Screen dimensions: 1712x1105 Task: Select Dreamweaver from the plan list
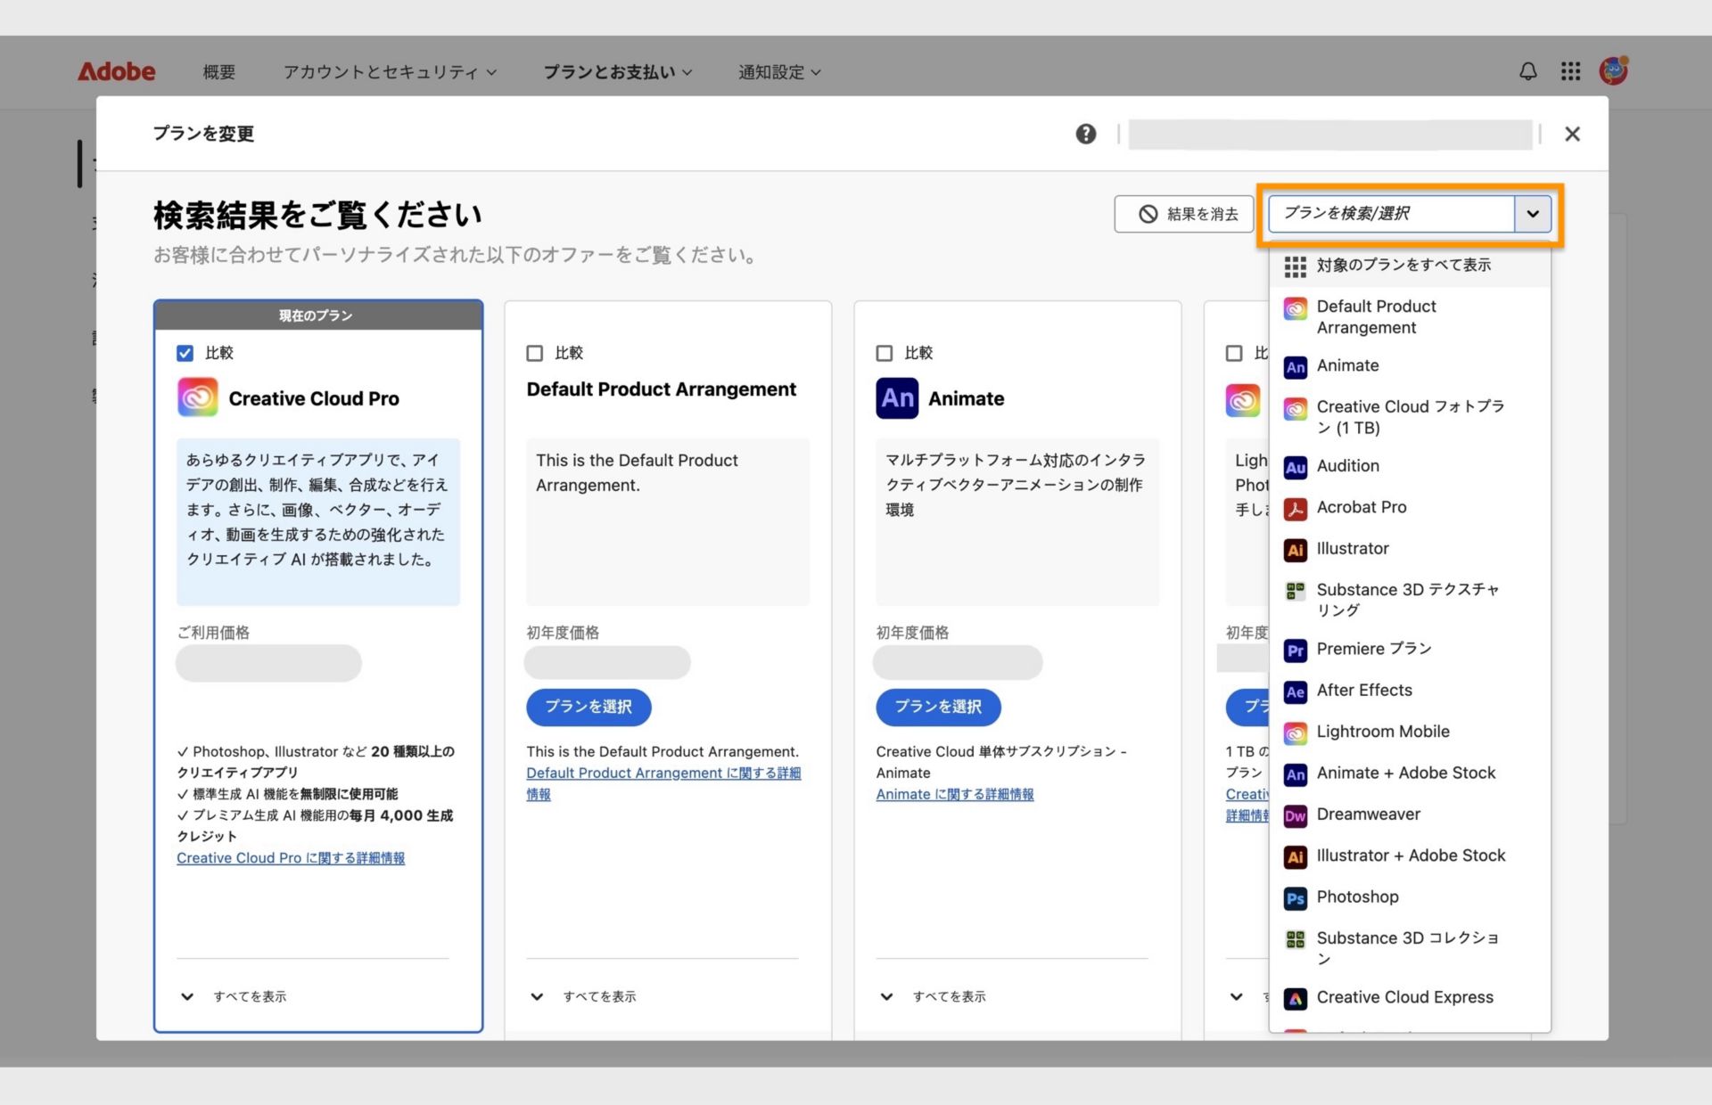tap(1369, 814)
